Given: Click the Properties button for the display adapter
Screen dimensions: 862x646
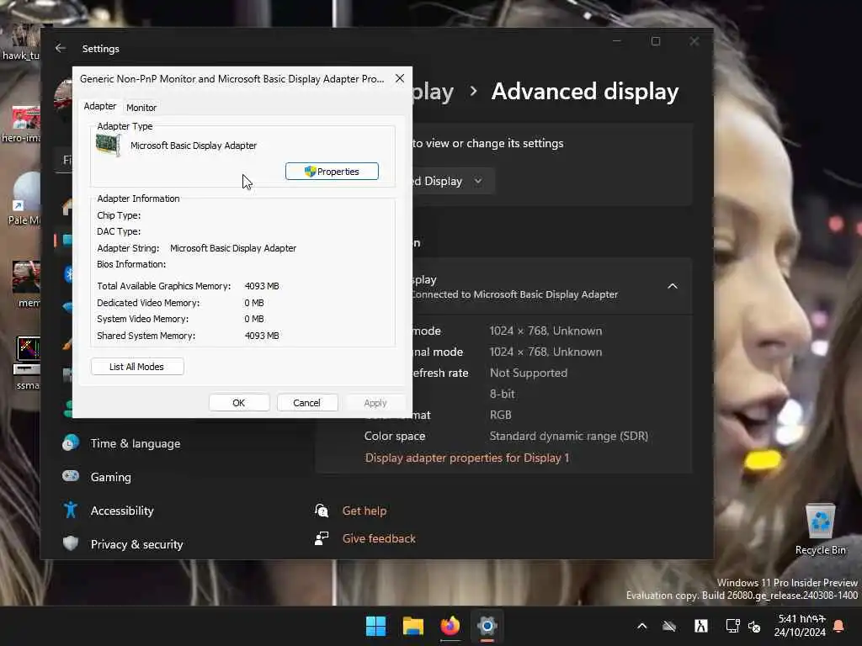Looking at the screenshot, I should coord(332,172).
